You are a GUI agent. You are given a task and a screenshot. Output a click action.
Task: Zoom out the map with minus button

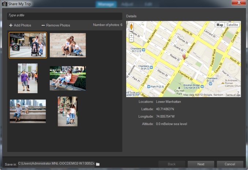pos(131,40)
